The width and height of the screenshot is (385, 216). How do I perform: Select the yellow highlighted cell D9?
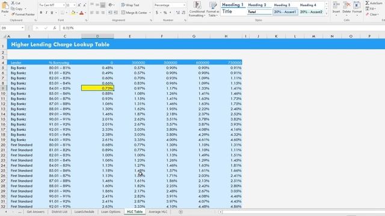pos(97,88)
